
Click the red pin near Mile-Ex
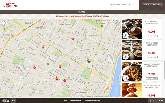pyautogui.click(x=34, y=68)
